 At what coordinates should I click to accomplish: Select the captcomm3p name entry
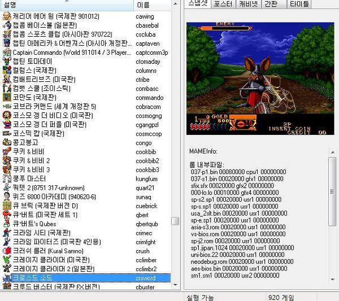(x=152, y=53)
